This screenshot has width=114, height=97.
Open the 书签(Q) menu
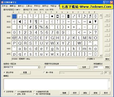point(53,6)
